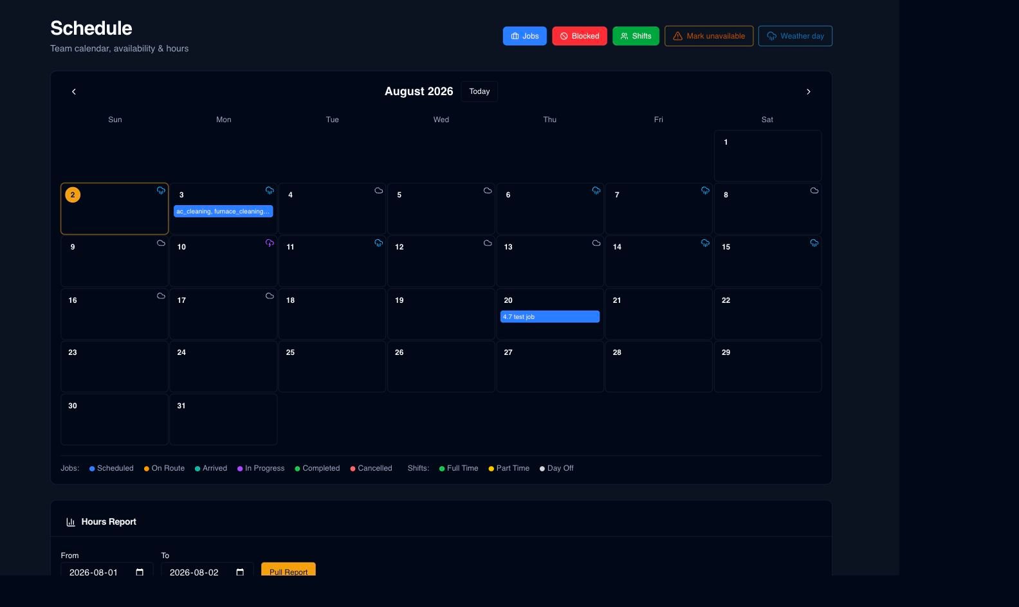This screenshot has height=607, width=1019.
Task: Click cloud weather icon on August 9
Action: (x=161, y=243)
